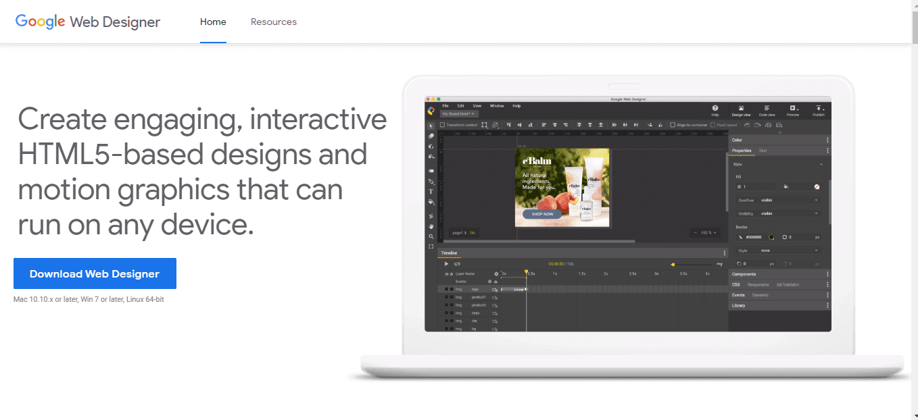
Task: Open the Resources page
Action: 273,22
